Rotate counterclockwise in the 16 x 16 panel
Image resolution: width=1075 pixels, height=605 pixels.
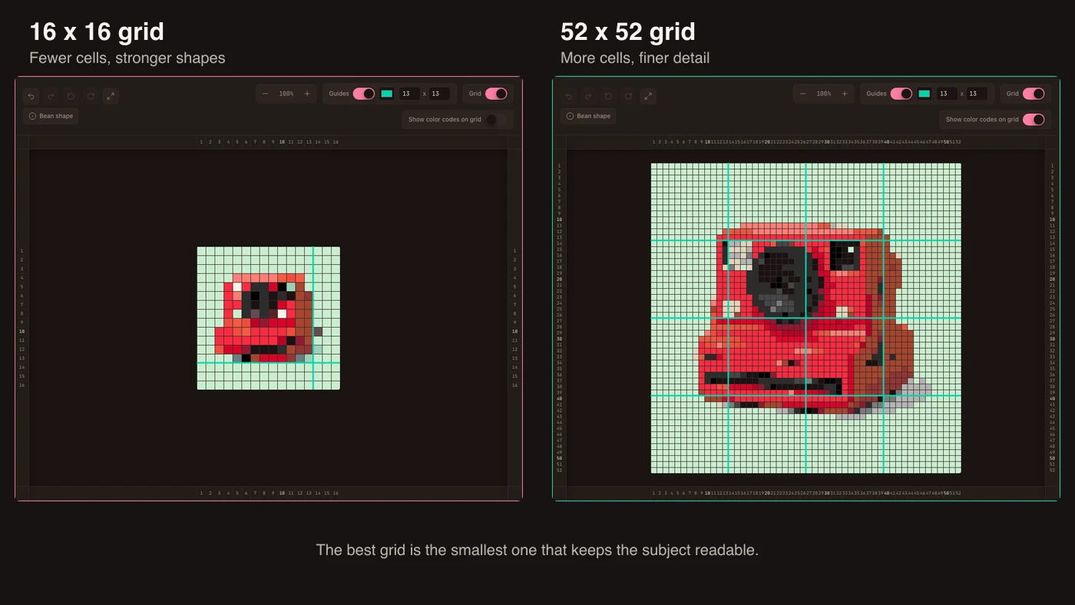71,96
